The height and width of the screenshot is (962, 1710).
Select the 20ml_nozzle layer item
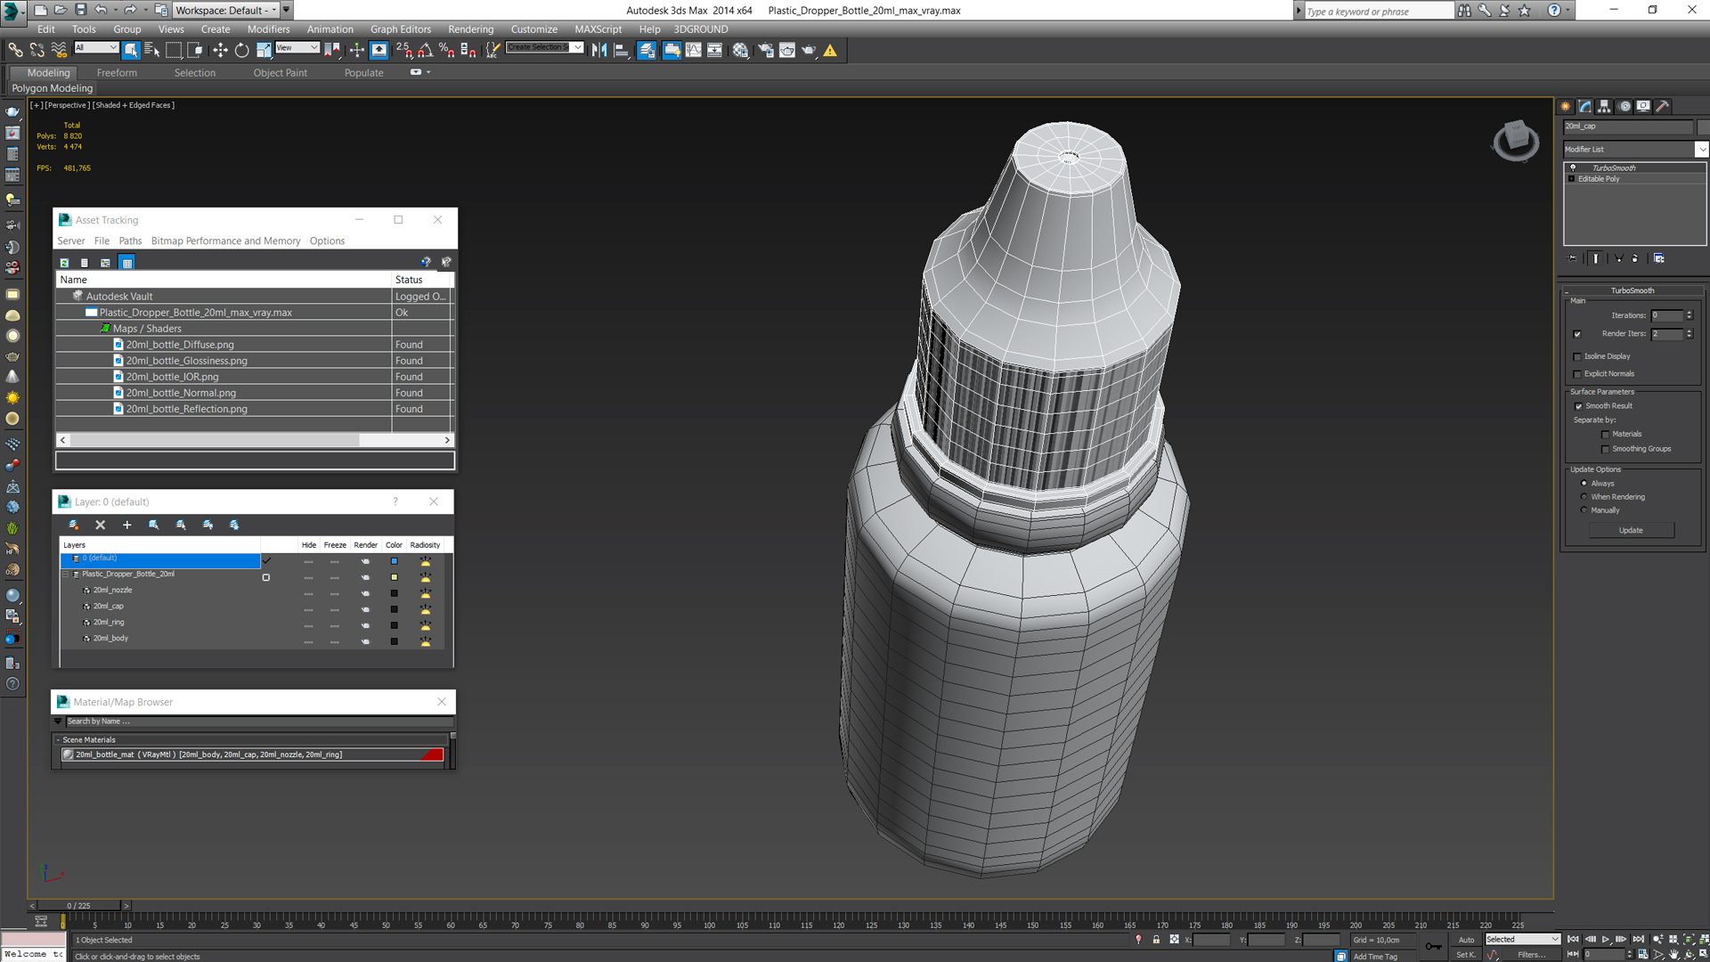(113, 591)
